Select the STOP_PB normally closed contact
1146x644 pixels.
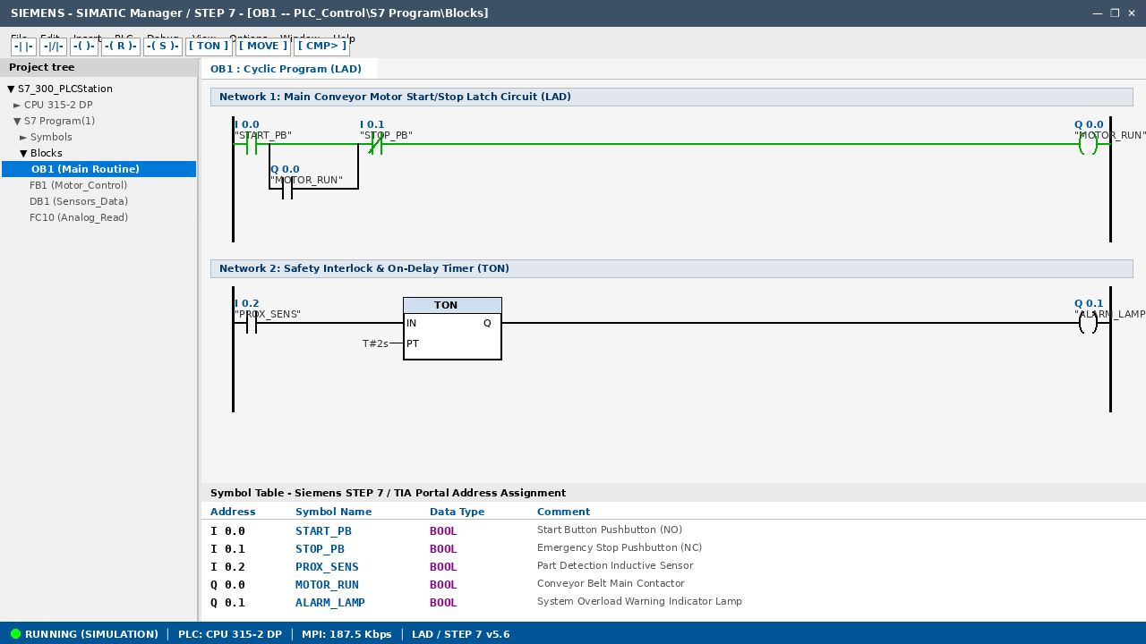pyautogui.click(x=377, y=144)
